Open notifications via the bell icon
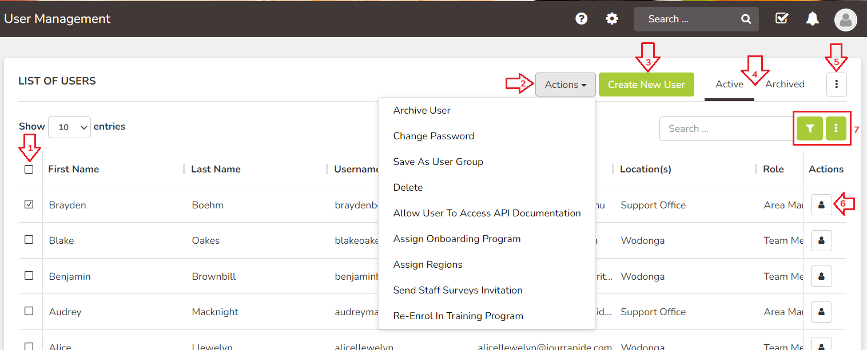867x350 pixels. 813,18
